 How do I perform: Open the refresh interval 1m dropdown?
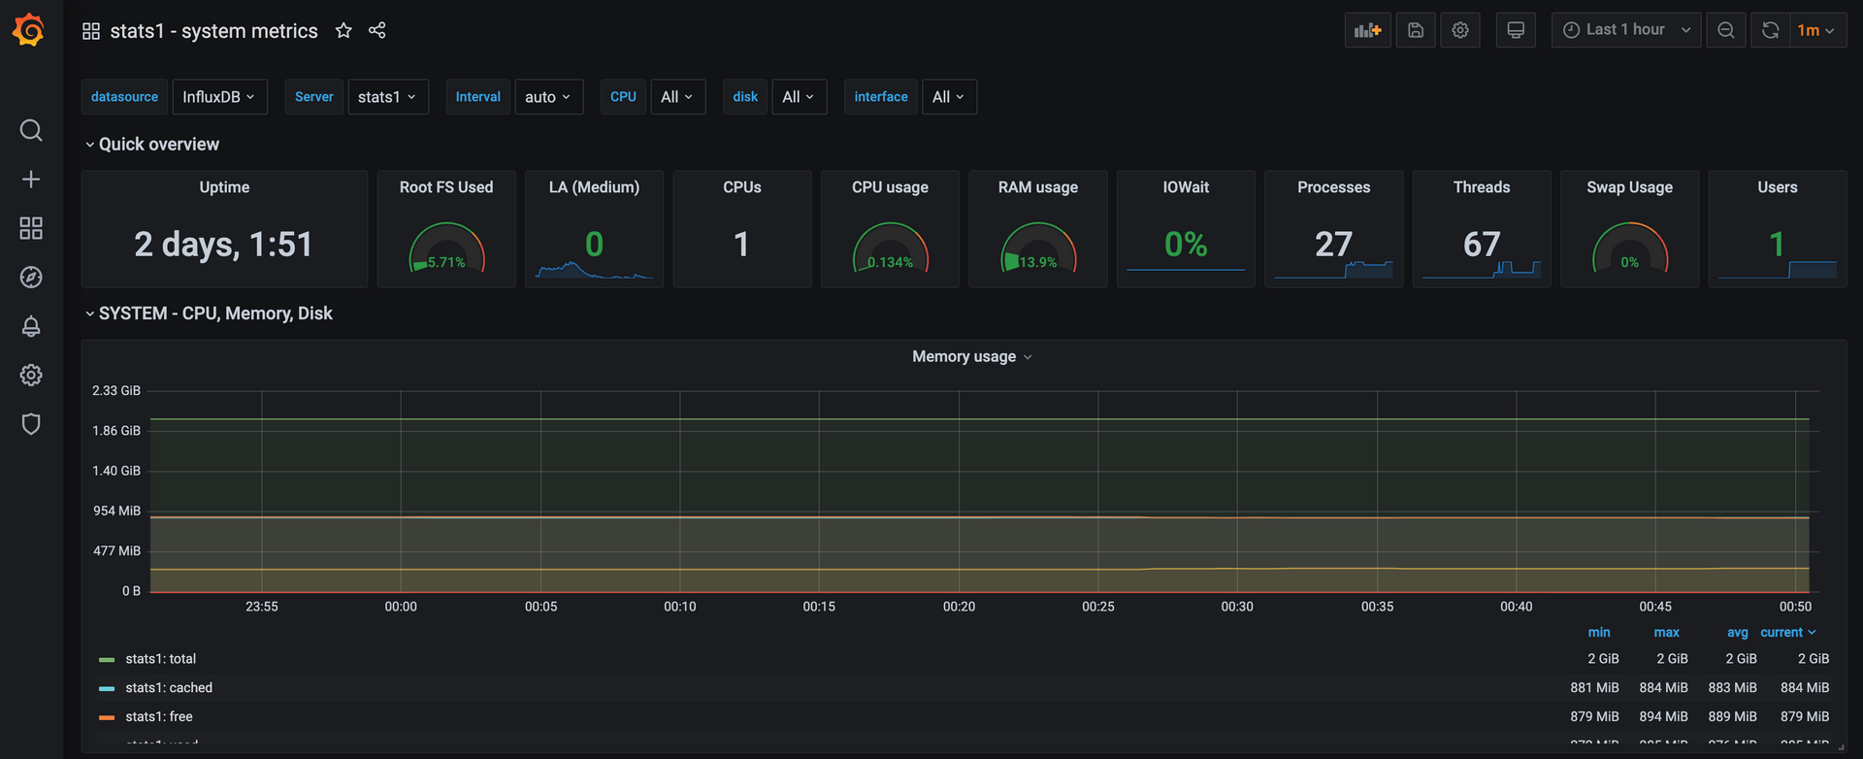[x=1815, y=30]
